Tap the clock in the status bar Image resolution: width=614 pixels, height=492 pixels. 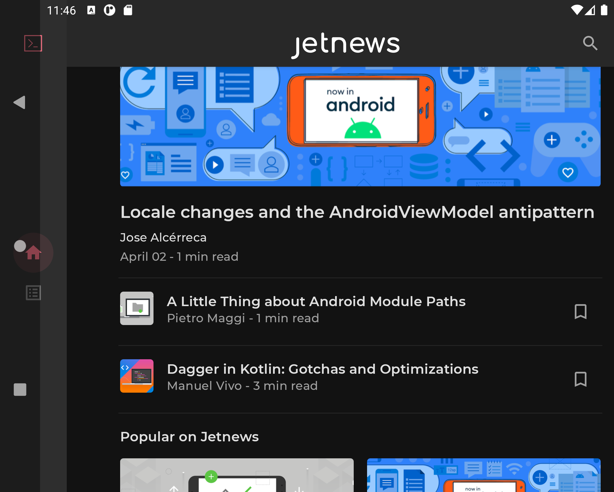click(x=61, y=10)
